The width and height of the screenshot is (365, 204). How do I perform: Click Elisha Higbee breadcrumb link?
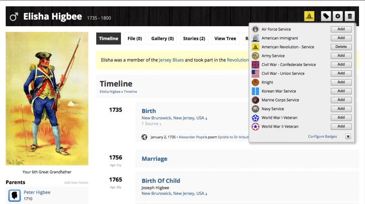pyautogui.click(x=110, y=92)
